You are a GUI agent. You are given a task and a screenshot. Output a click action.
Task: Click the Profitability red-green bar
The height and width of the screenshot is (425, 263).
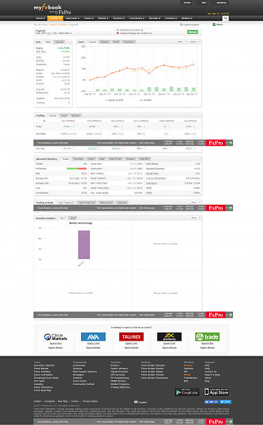click(77, 169)
